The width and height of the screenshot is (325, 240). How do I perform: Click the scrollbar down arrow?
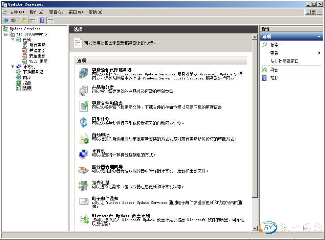[x=254, y=229]
